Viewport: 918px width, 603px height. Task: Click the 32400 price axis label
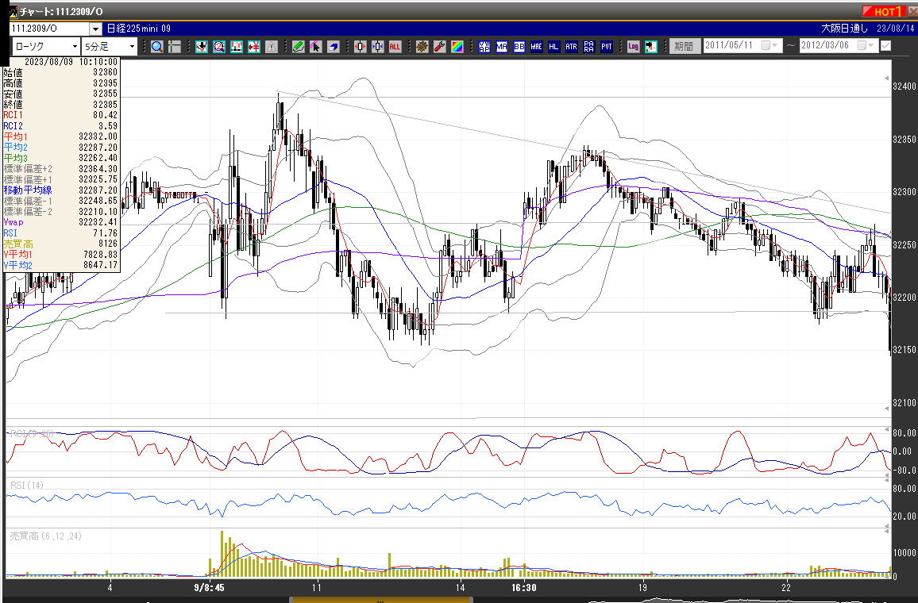(904, 86)
